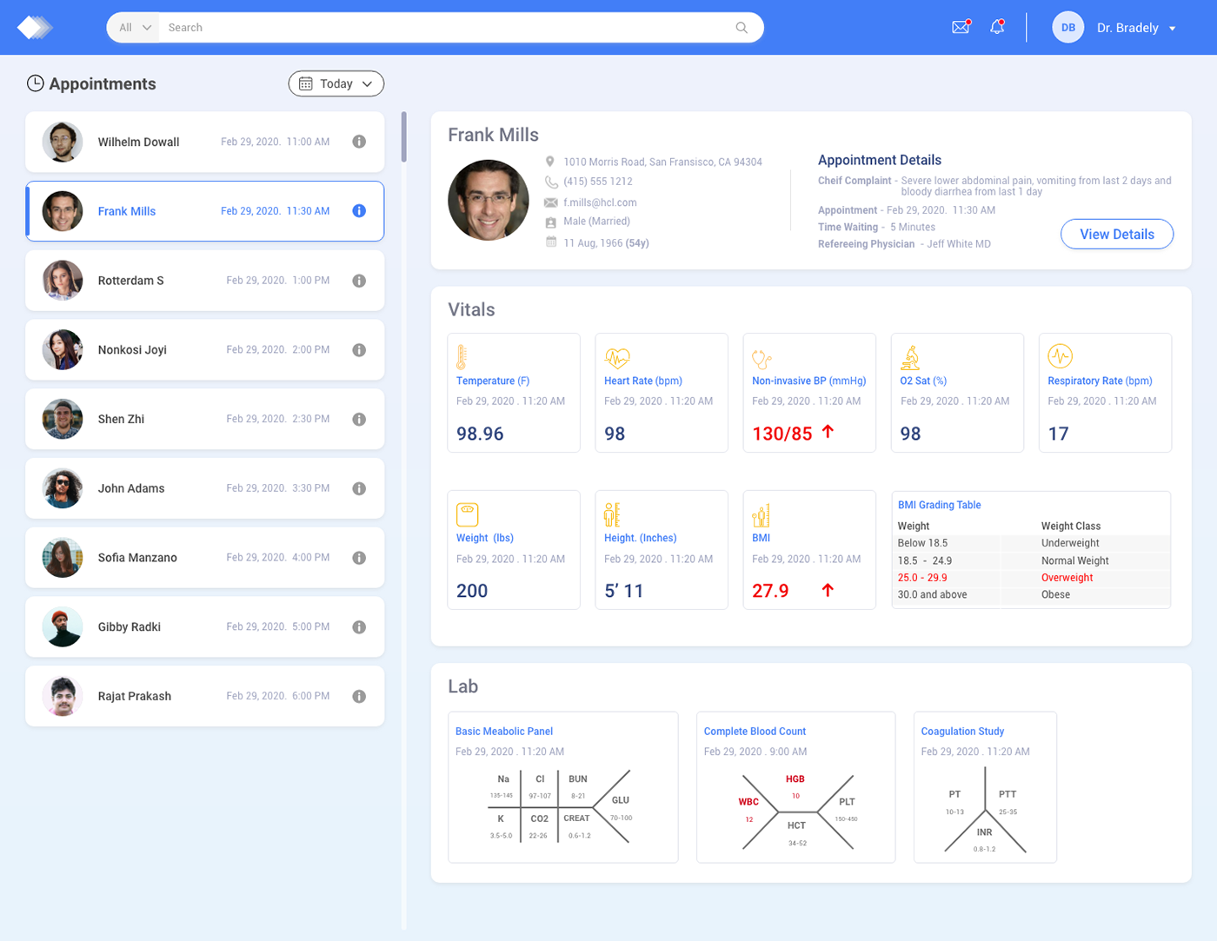
Task: Click the View Details button
Action: (x=1117, y=234)
